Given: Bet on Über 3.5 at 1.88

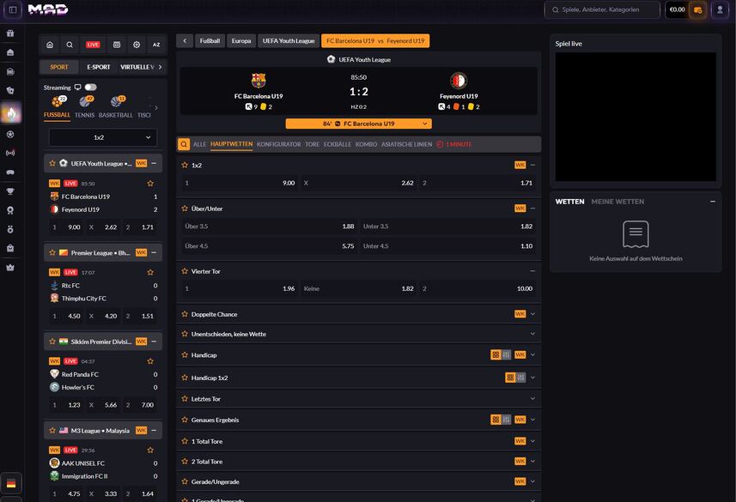Looking at the screenshot, I should point(270,227).
